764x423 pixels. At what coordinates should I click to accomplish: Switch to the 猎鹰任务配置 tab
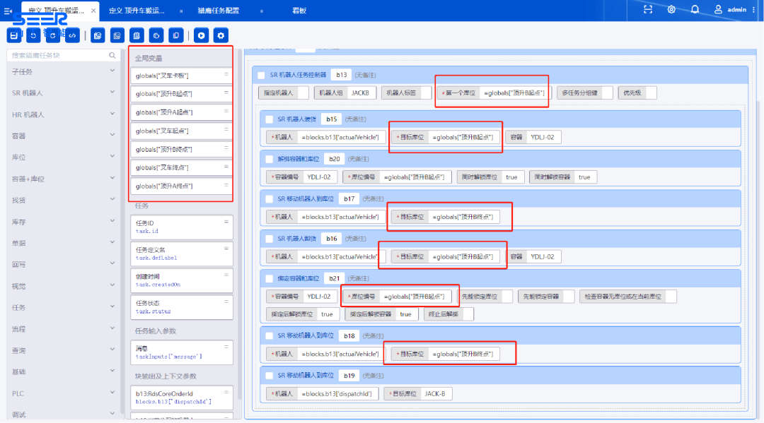pyautogui.click(x=218, y=11)
